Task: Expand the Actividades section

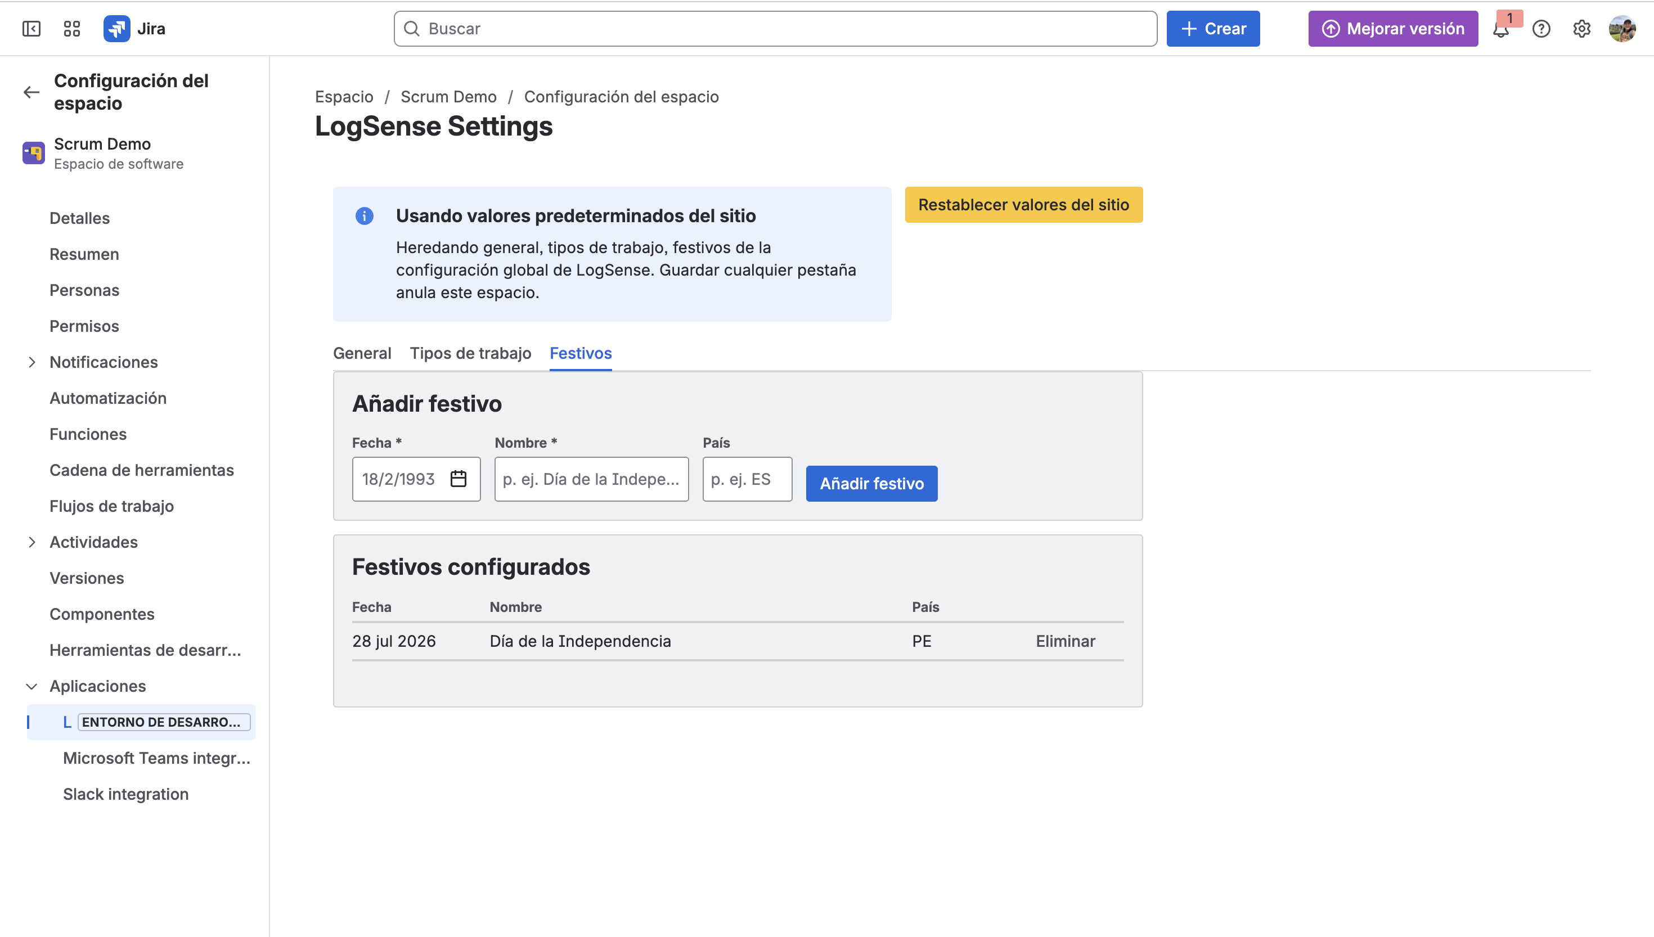Action: point(32,542)
